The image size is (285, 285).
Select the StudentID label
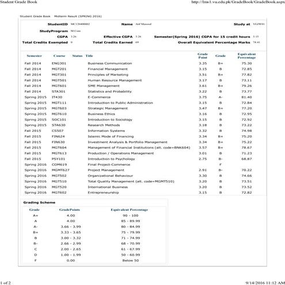pyautogui.click(x=58, y=24)
